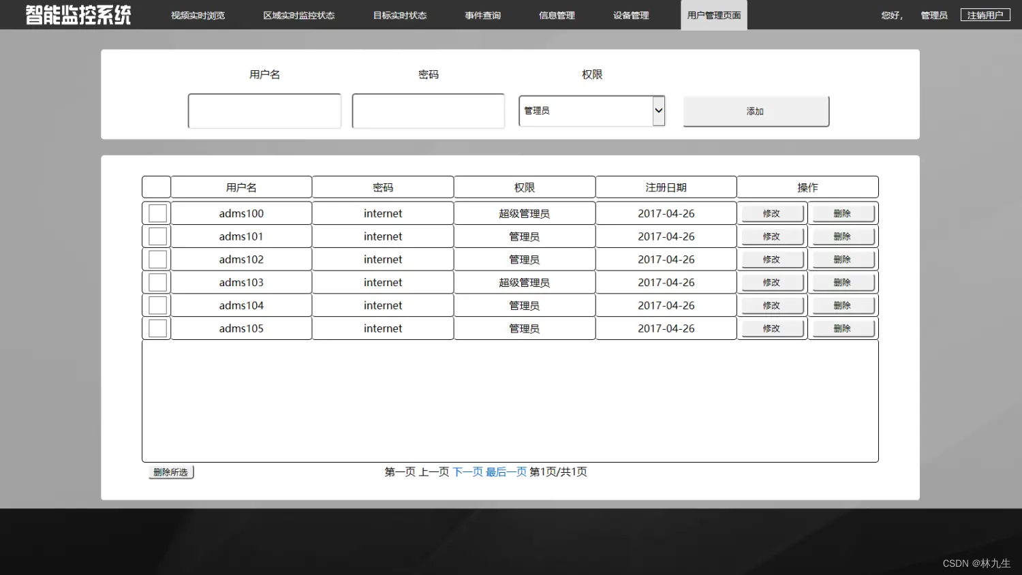Toggle the checkbox next to adms105
Image resolution: width=1022 pixels, height=575 pixels.
click(157, 328)
